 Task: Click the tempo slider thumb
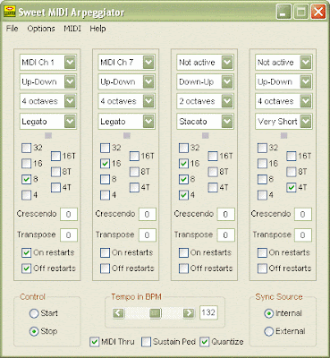tap(155, 313)
